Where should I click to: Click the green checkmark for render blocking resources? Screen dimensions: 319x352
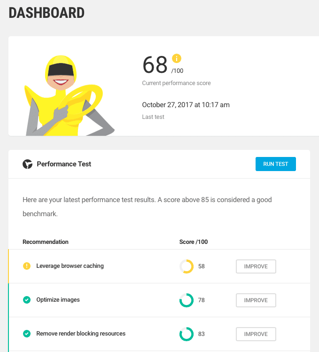tap(27, 334)
